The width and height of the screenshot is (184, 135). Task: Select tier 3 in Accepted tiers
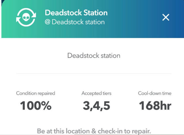86,106
